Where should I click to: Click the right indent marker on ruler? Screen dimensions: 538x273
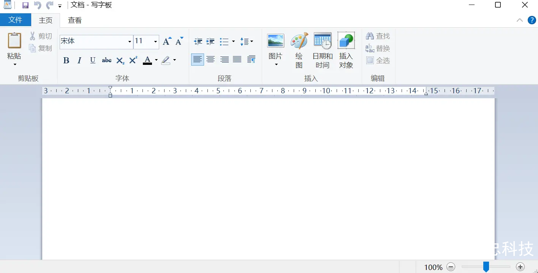pyautogui.click(x=426, y=93)
